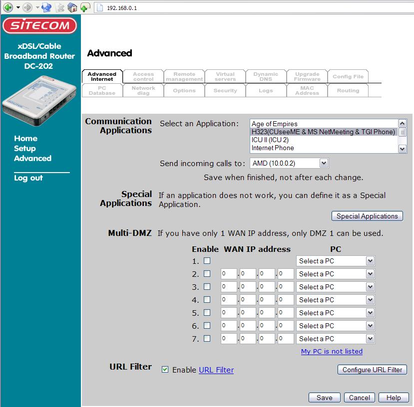Screen dimensions: 414x407
Task: Open the Select a PC dropdown for DMZ 2
Action: tap(335, 274)
